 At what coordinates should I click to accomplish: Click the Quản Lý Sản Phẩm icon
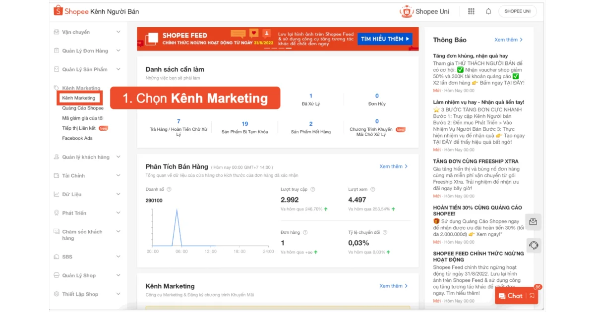(57, 69)
